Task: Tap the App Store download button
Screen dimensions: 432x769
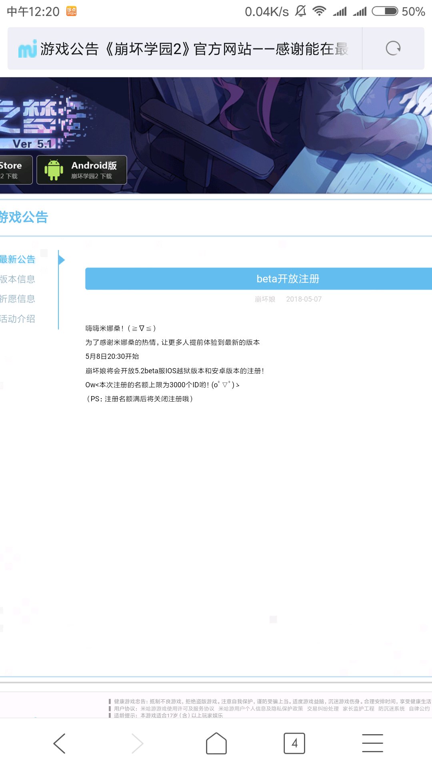Action: tap(16, 170)
